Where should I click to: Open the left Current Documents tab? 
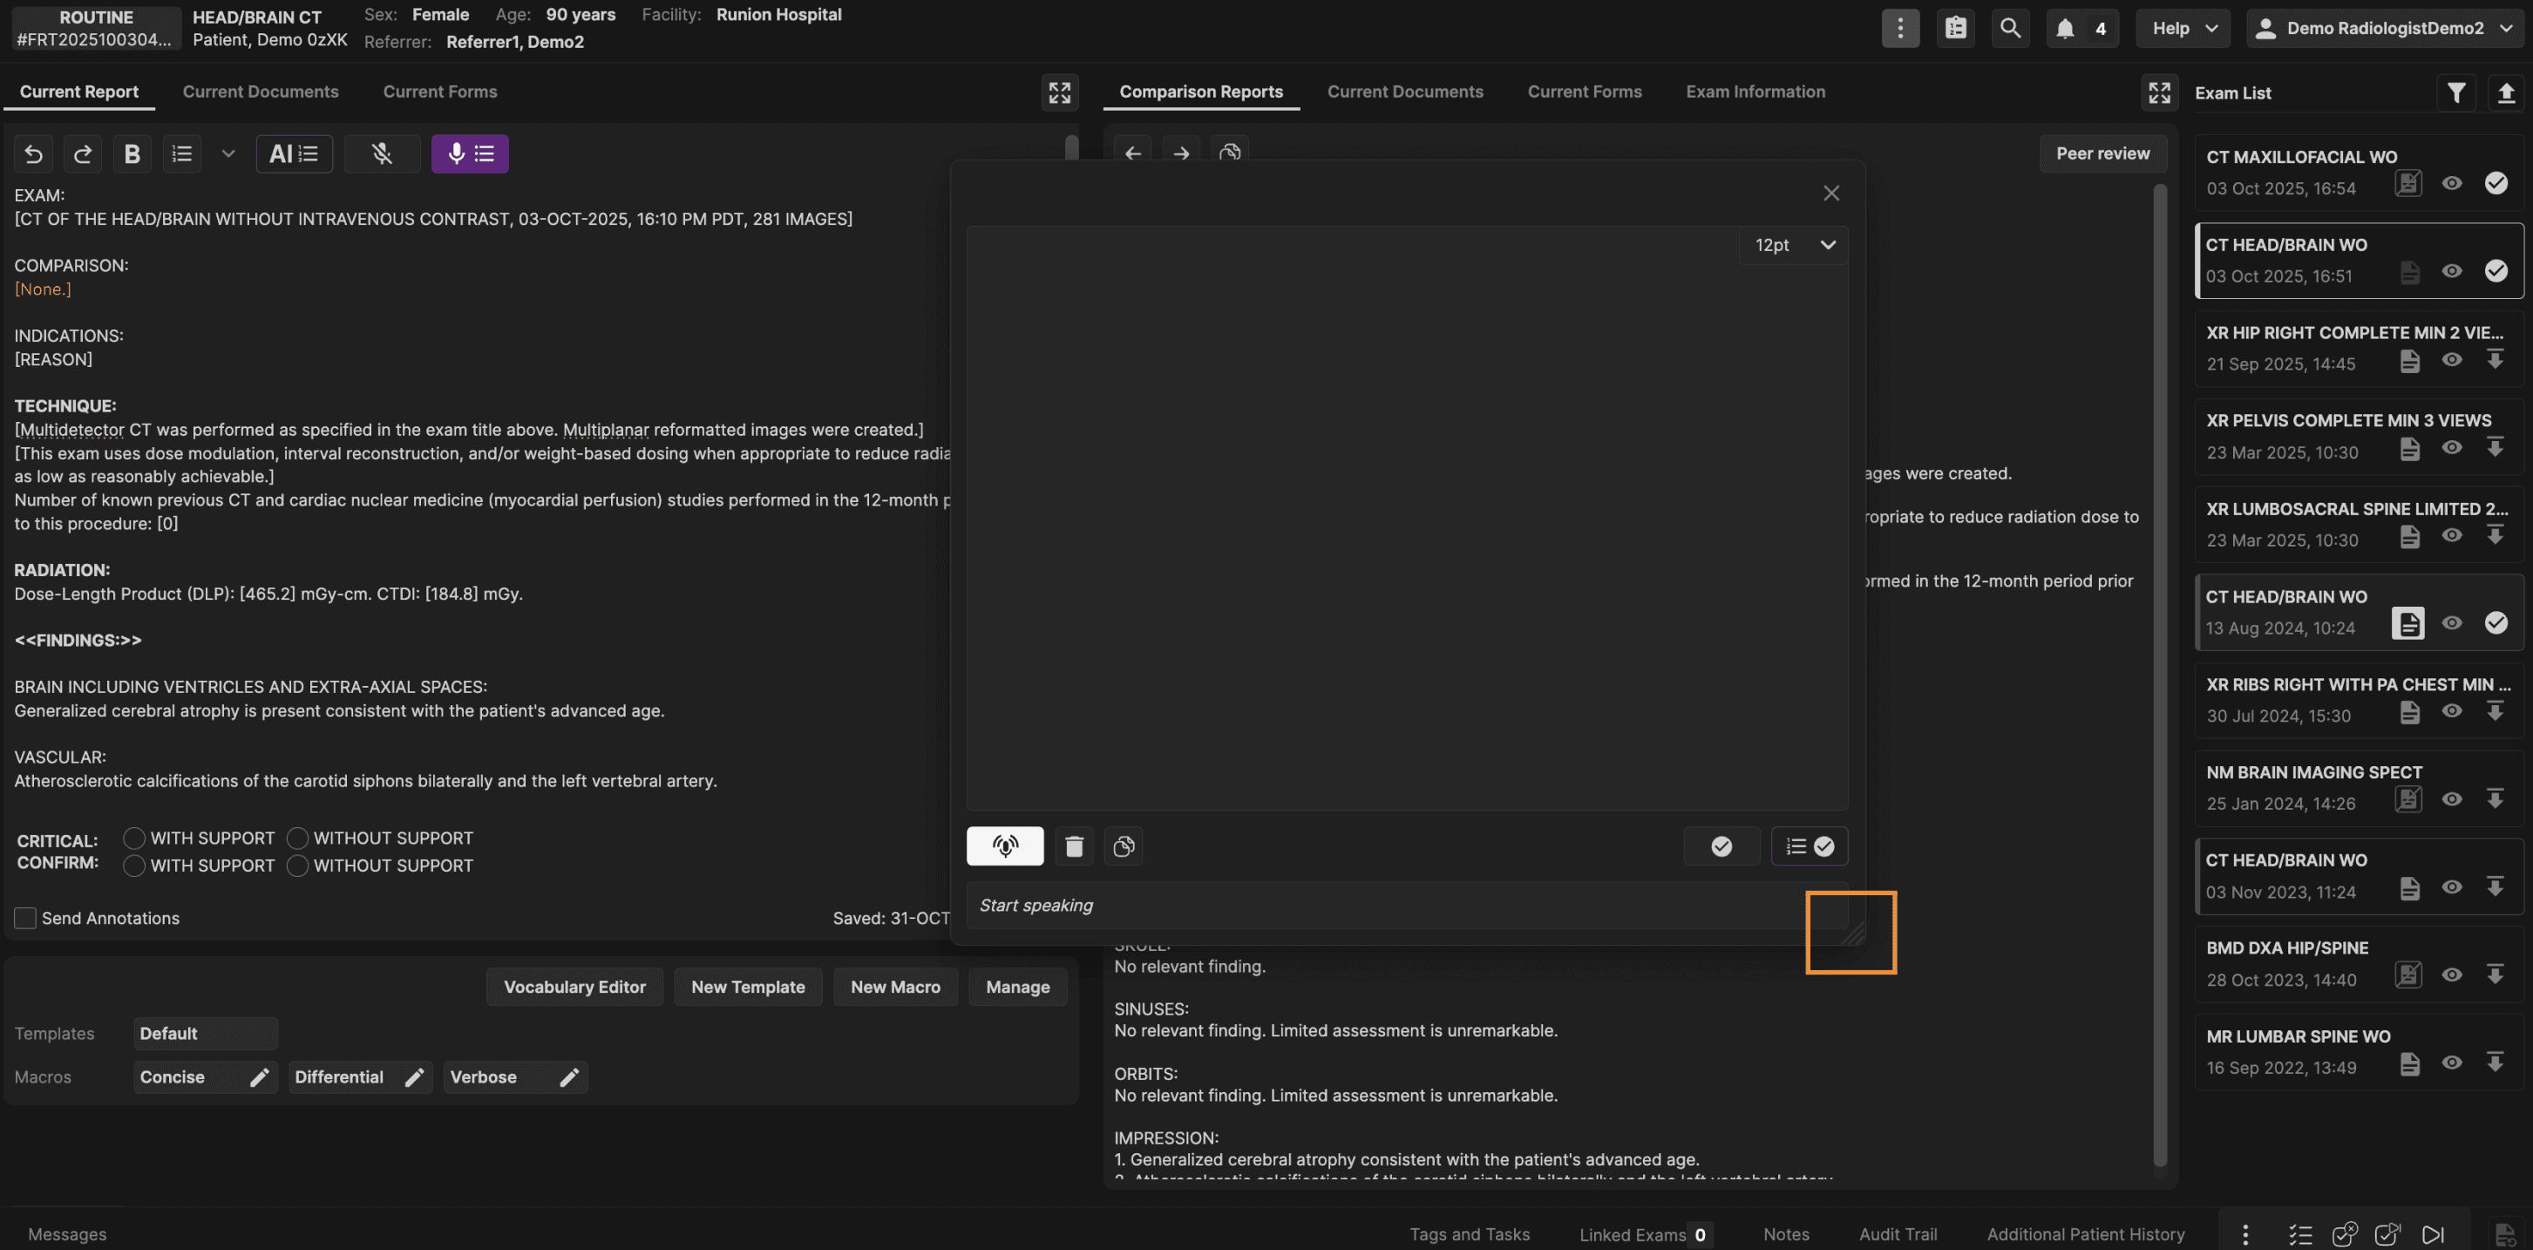[261, 92]
